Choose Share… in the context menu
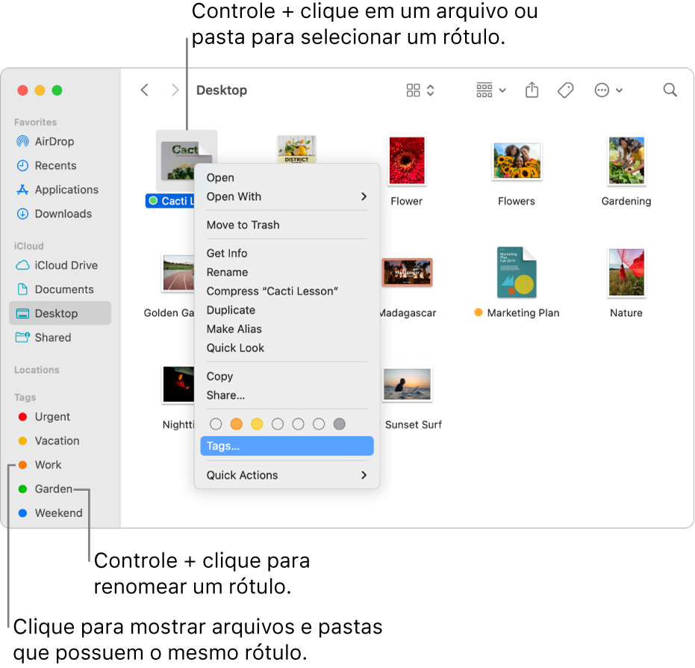 (x=287, y=395)
